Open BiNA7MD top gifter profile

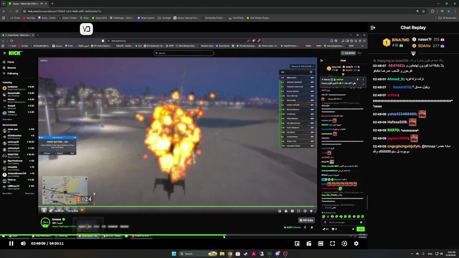400,40
